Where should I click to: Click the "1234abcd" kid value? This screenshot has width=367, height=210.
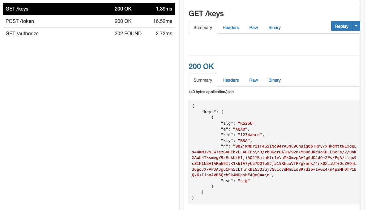[x=250, y=135]
